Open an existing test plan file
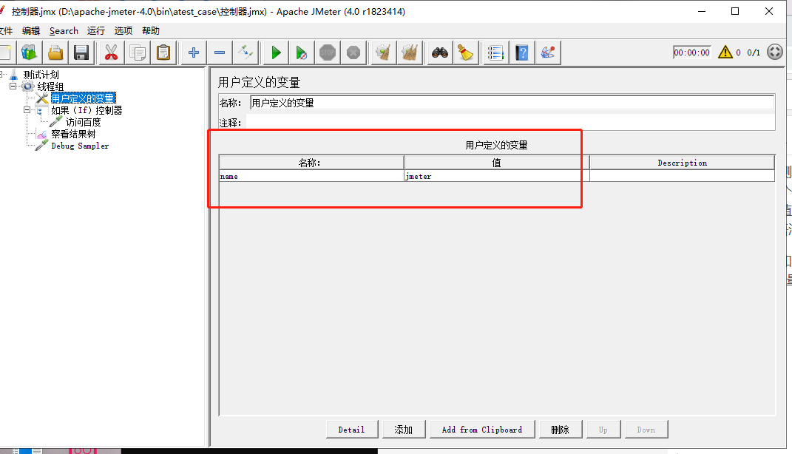The width and height of the screenshot is (792, 454). [x=55, y=52]
